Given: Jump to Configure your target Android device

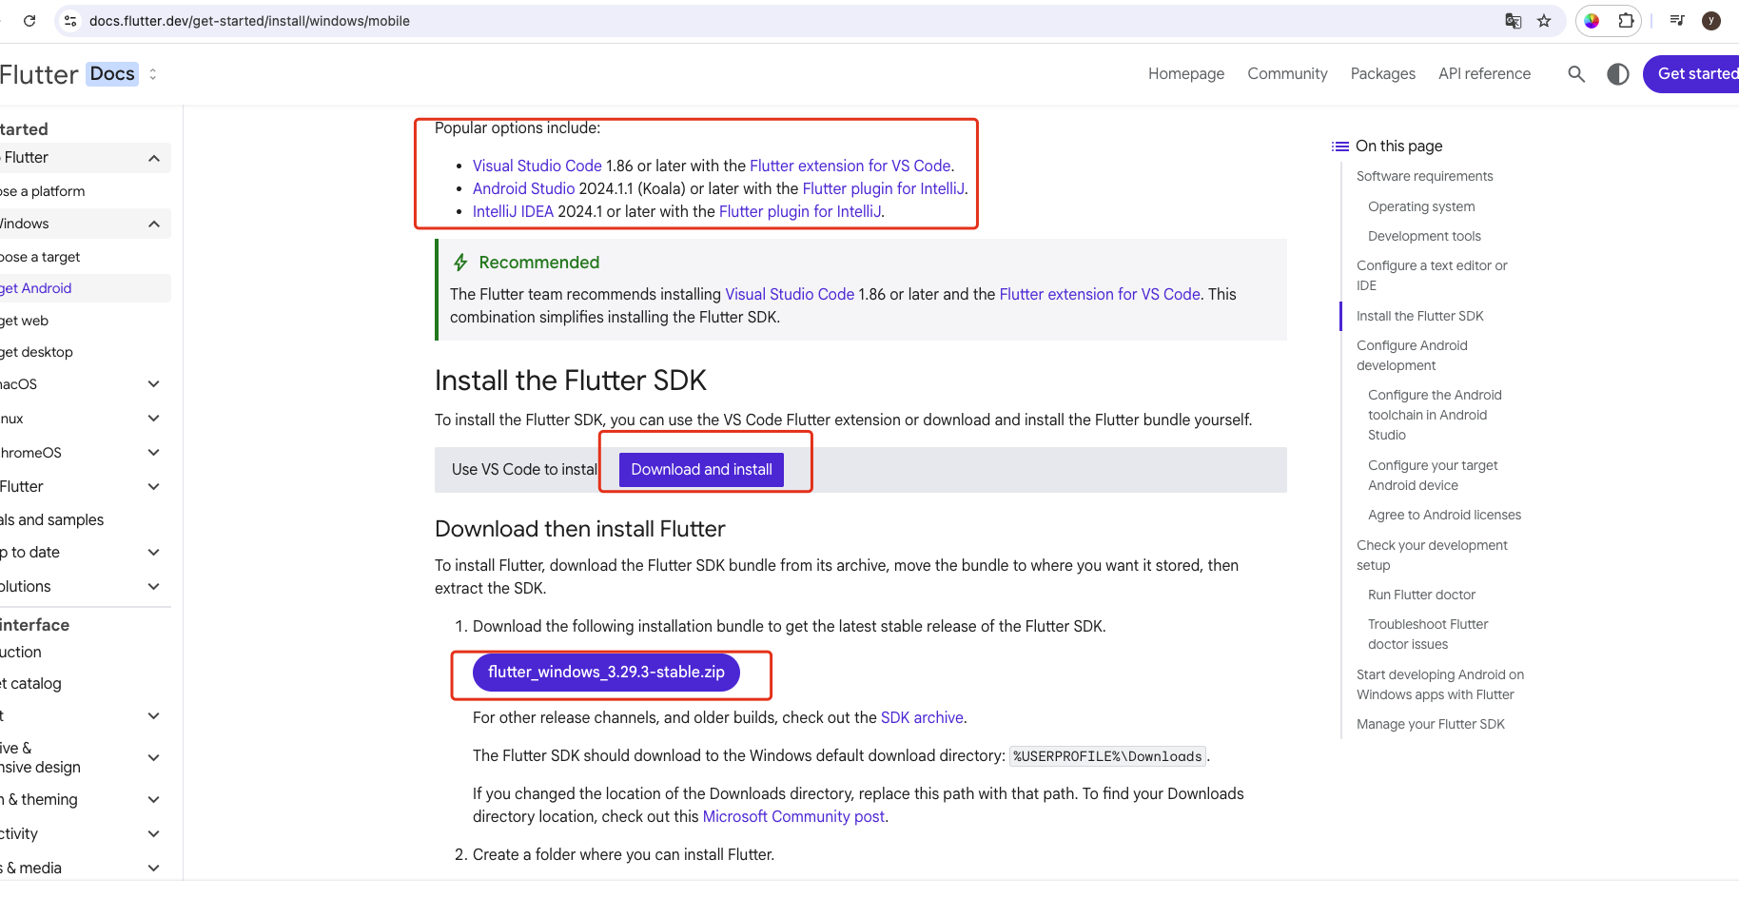Looking at the screenshot, I should [1433, 476].
